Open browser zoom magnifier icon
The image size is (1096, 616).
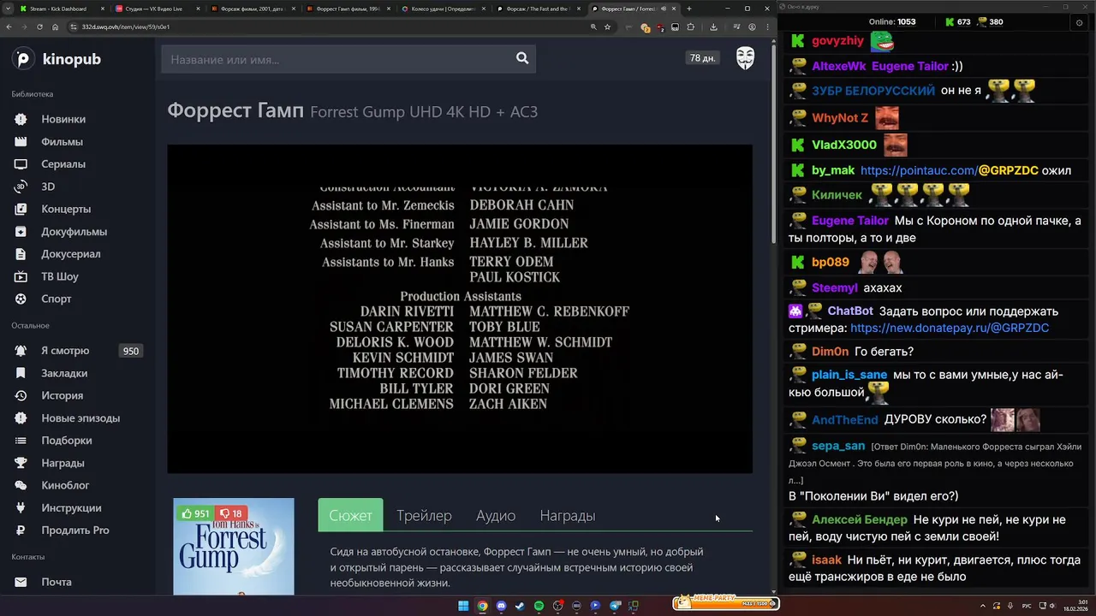pos(593,27)
